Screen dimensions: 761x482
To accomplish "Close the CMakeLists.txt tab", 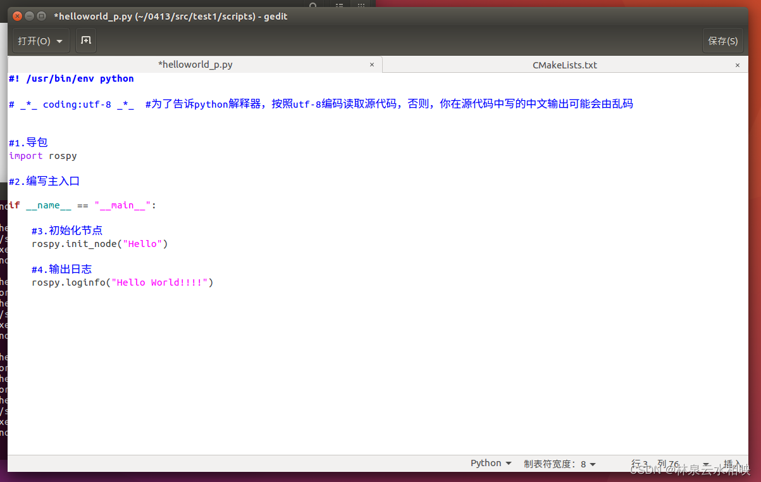I will pos(738,65).
